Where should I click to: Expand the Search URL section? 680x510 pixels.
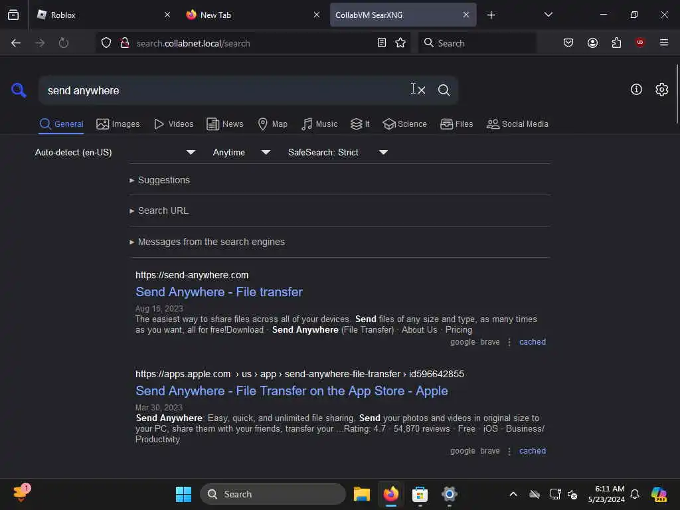coord(159,211)
